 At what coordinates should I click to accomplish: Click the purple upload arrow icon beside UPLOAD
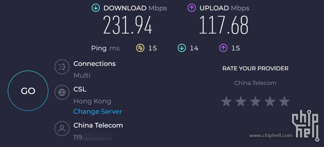191,8
